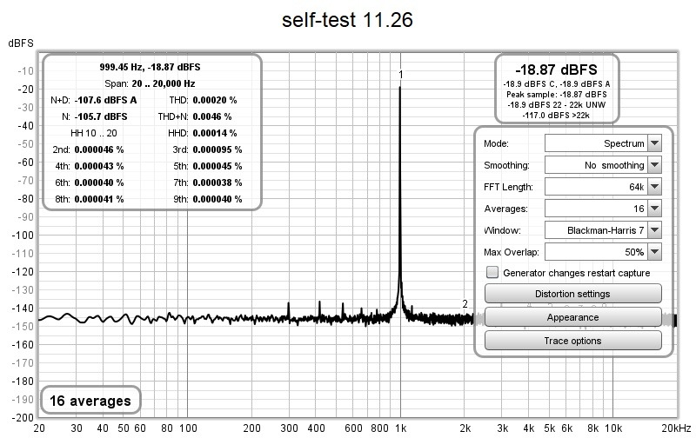Open the Mode dropdown arrow
Screen dimensions: 696x438
(655, 143)
